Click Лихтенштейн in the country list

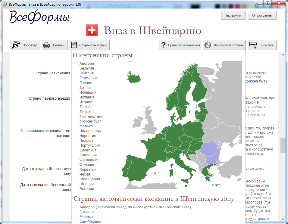click(x=91, y=117)
